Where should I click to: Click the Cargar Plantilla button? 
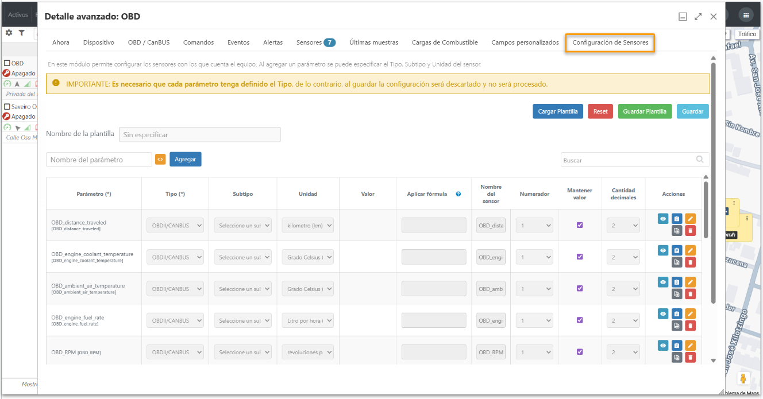[x=558, y=111]
